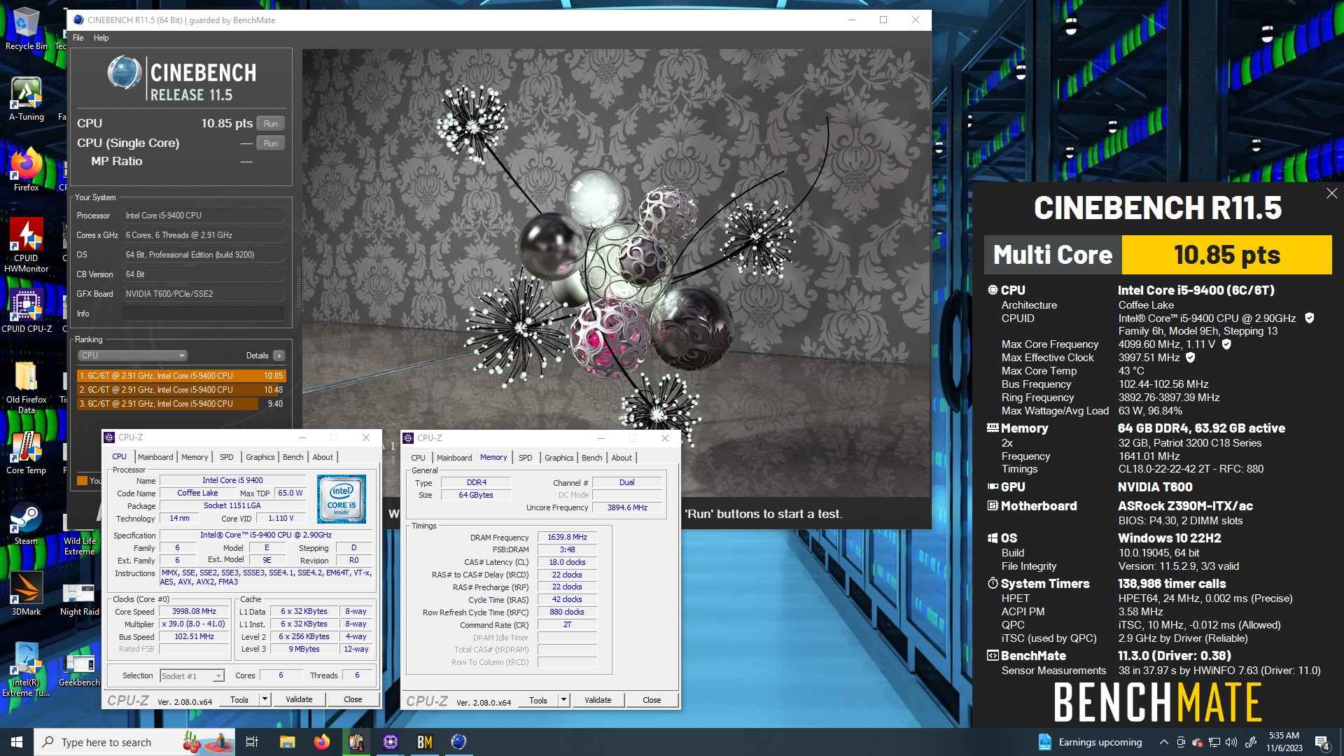Open the SPD tab in left CPU-Z
Image resolution: width=1344 pixels, height=756 pixels.
[227, 457]
